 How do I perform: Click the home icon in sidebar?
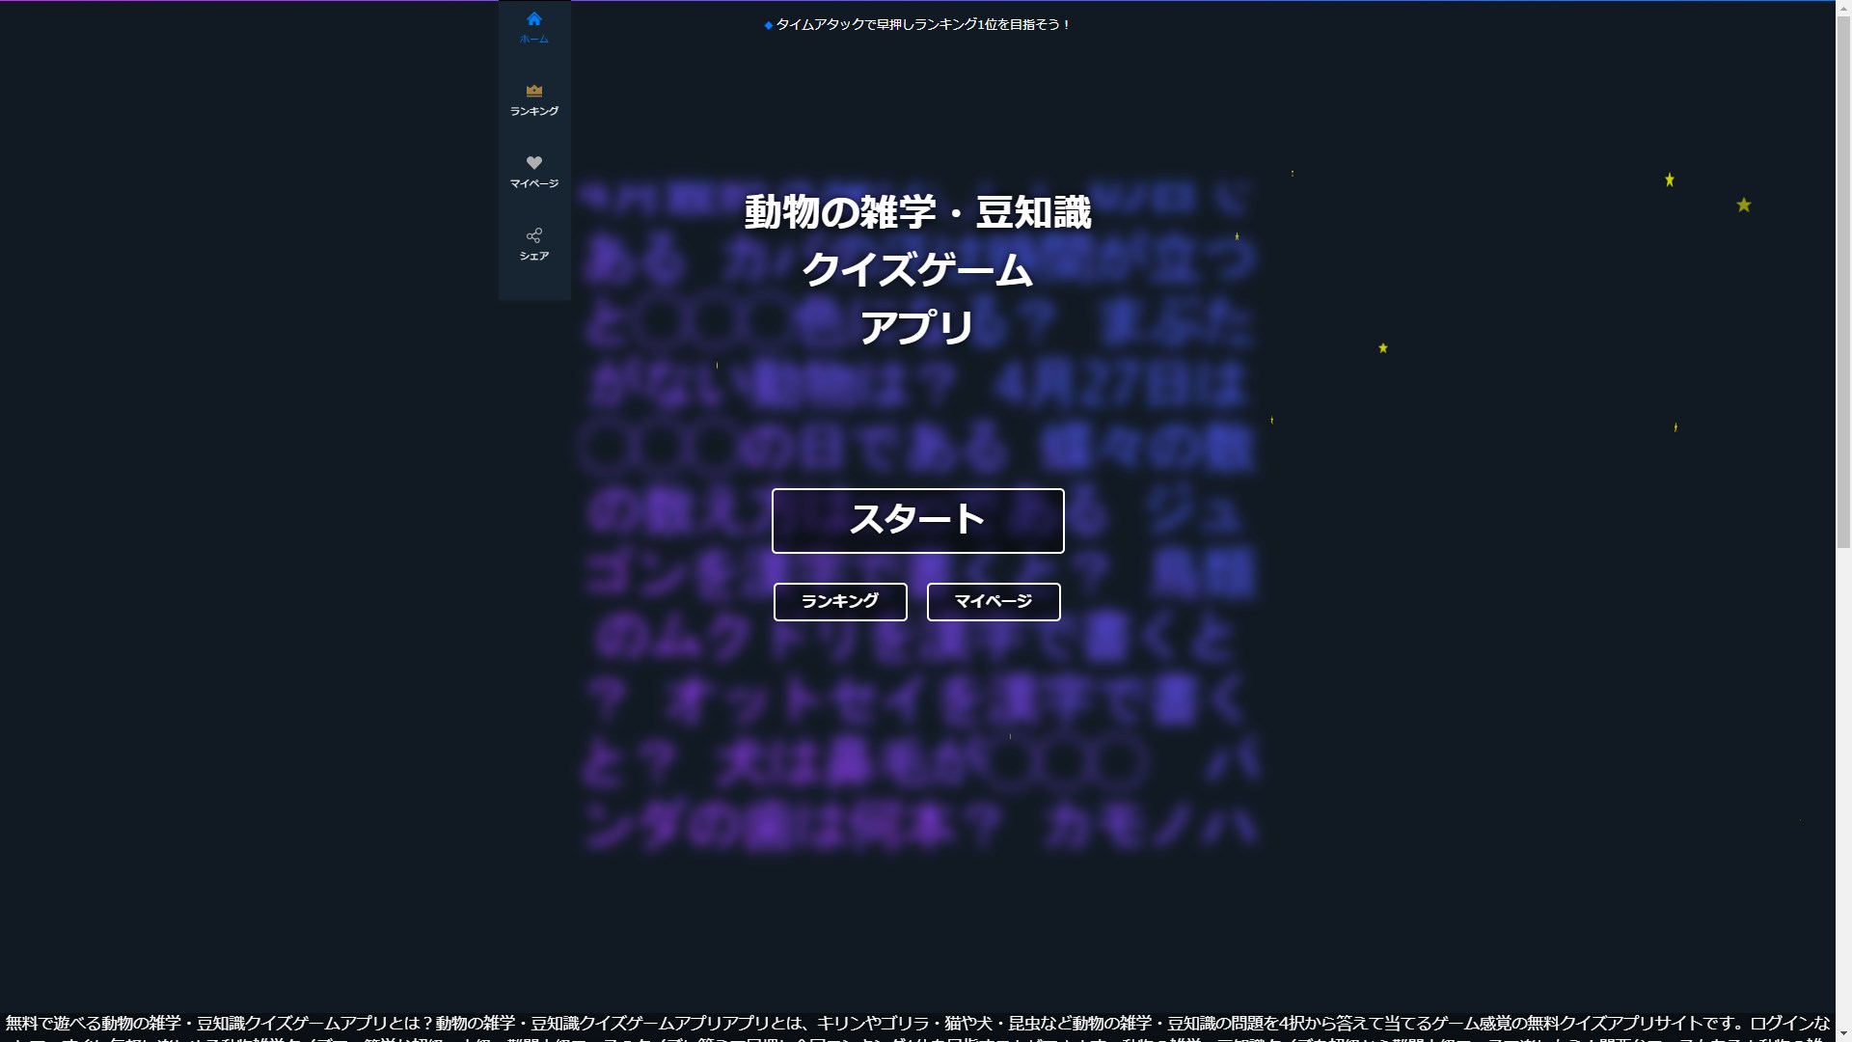(x=533, y=19)
